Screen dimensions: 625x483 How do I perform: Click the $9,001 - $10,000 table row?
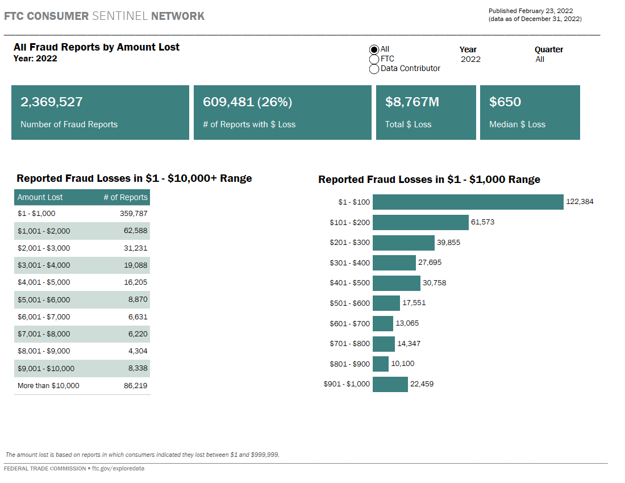pyautogui.click(x=81, y=368)
